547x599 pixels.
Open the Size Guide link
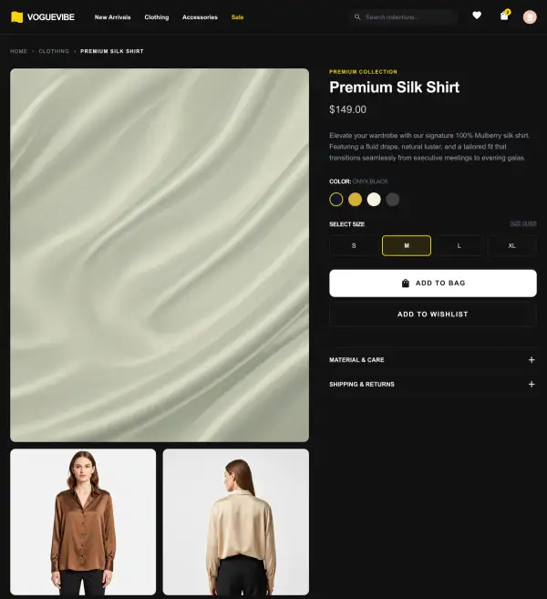tap(523, 223)
